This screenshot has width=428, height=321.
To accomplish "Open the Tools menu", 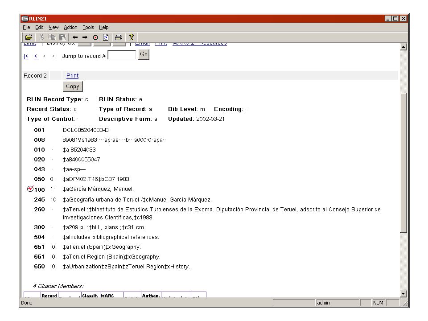I will (x=88, y=27).
